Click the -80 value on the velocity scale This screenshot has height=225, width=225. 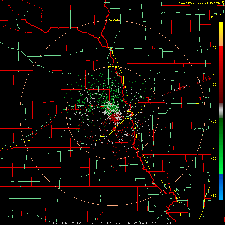pos(214,186)
